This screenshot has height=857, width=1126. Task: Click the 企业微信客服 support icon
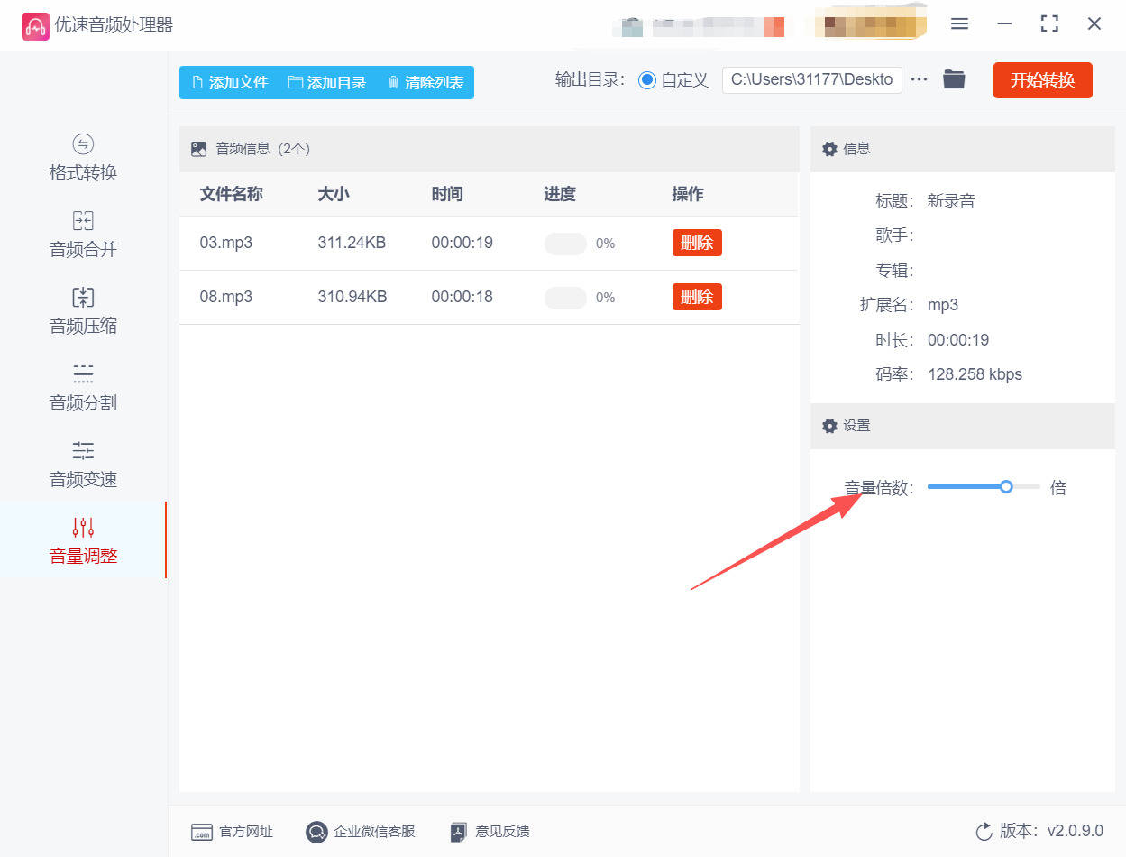316,832
